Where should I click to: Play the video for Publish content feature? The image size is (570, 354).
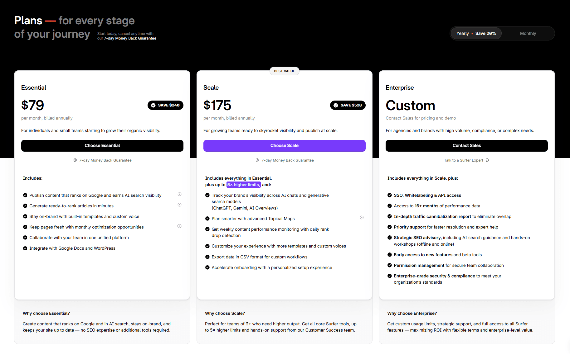point(179,194)
